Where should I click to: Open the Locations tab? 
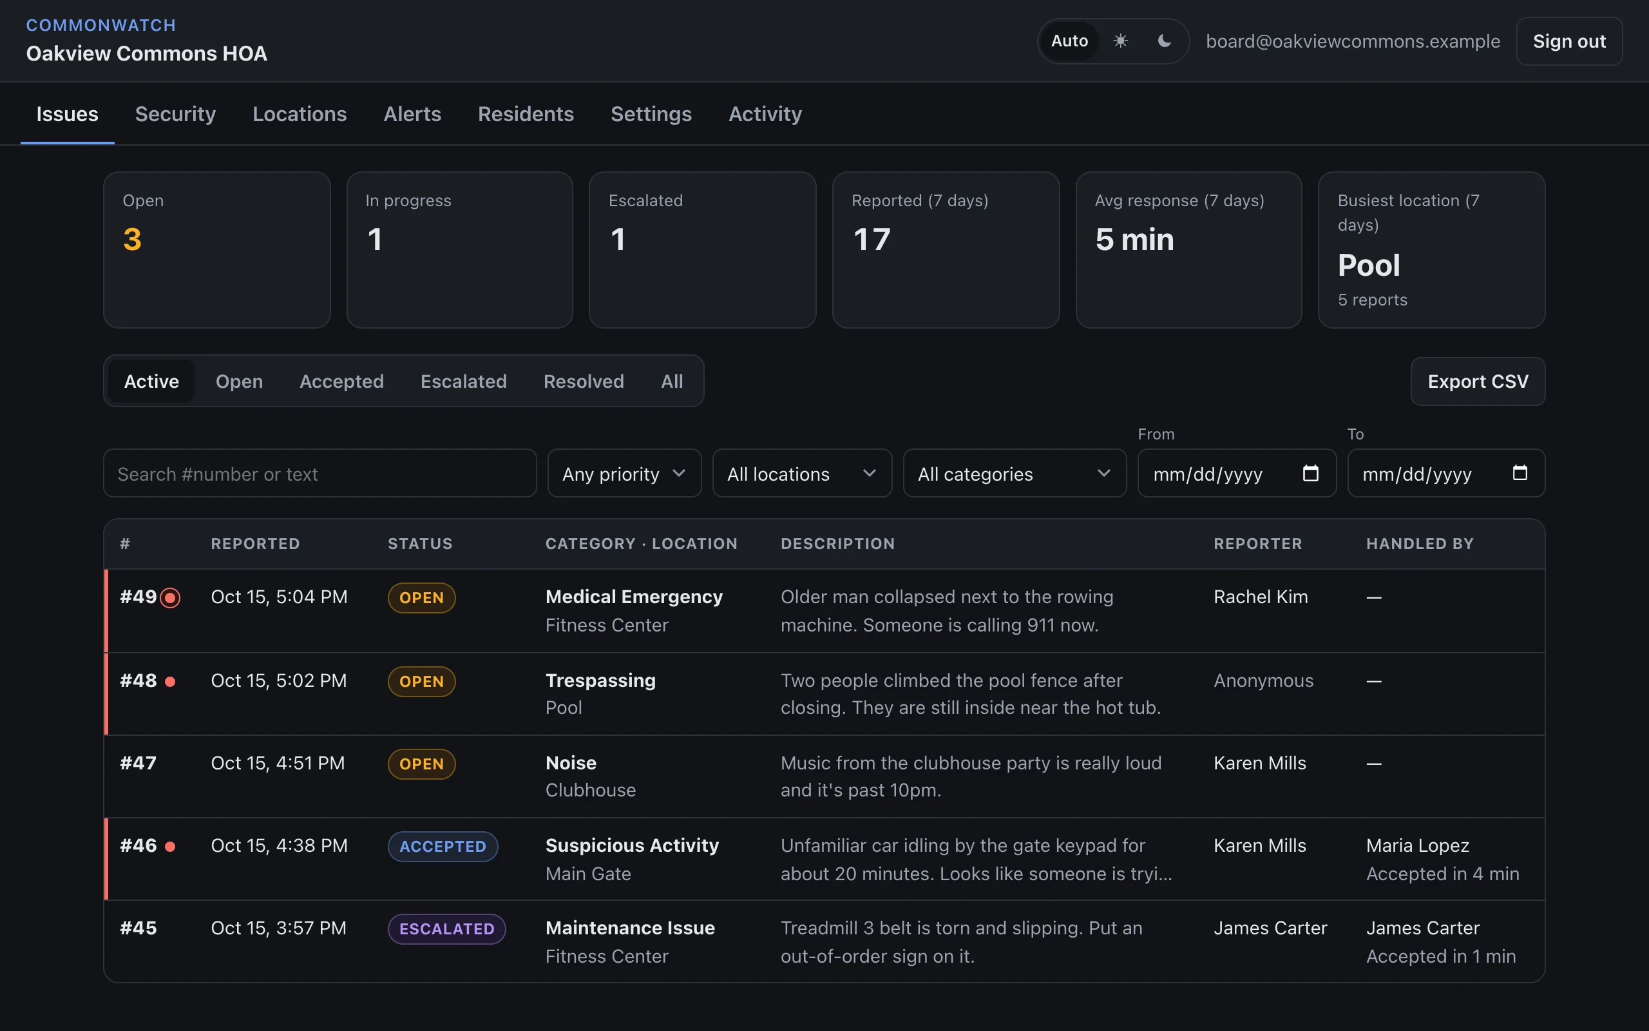[299, 114]
